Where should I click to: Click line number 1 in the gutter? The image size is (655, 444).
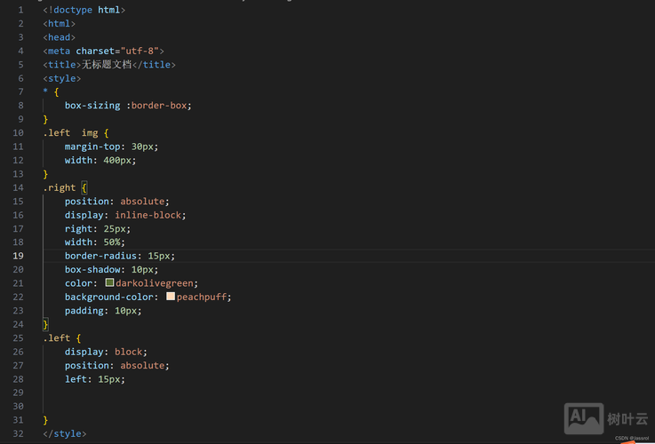click(20, 10)
